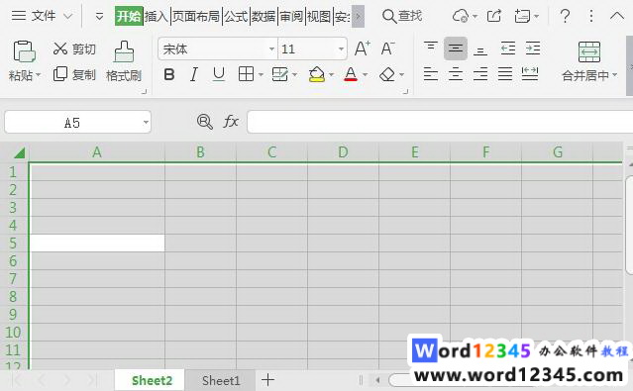Open the 视图 ribbon tab

[x=319, y=16]
